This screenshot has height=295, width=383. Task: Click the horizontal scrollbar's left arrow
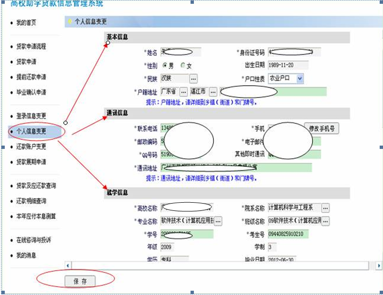(68, 265)
